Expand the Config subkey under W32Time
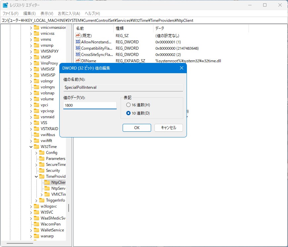 pyautogui.click(x=36, y=153)
